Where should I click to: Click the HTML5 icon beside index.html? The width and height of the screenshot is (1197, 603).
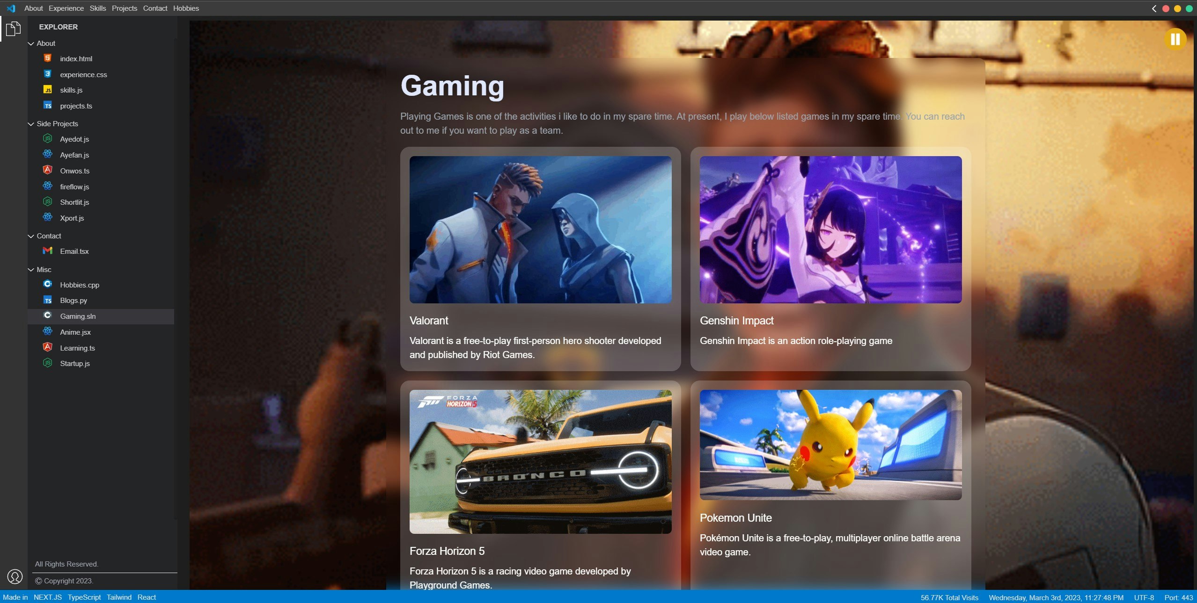[x=47, y=58]
